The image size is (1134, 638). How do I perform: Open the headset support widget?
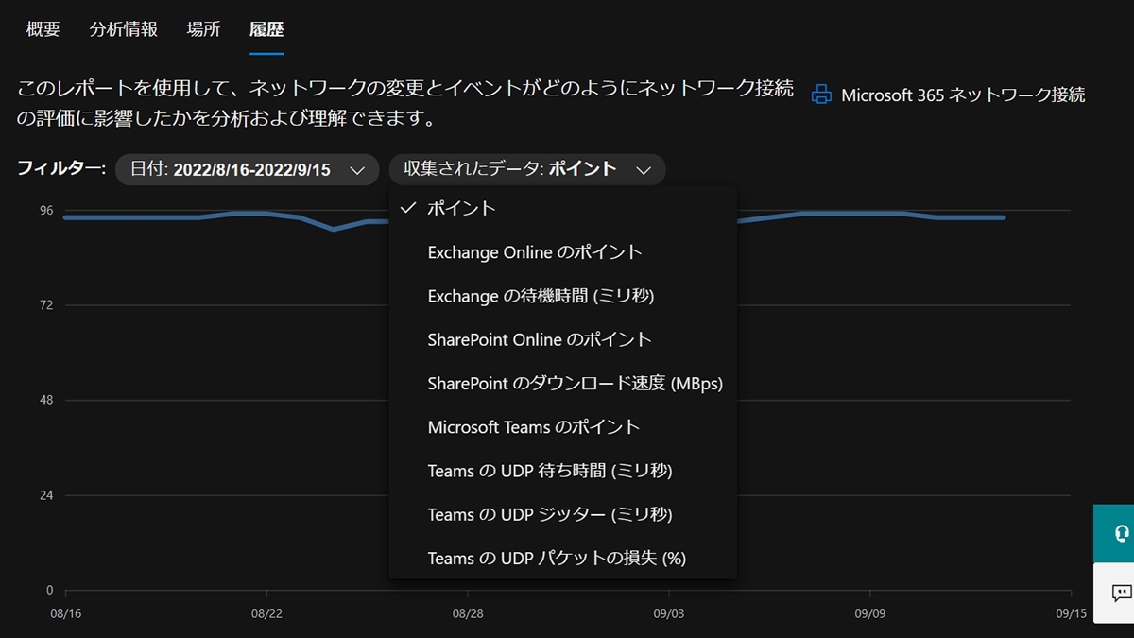(x=1121, y=533)
